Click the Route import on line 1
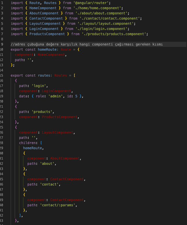 coord(35,3)
